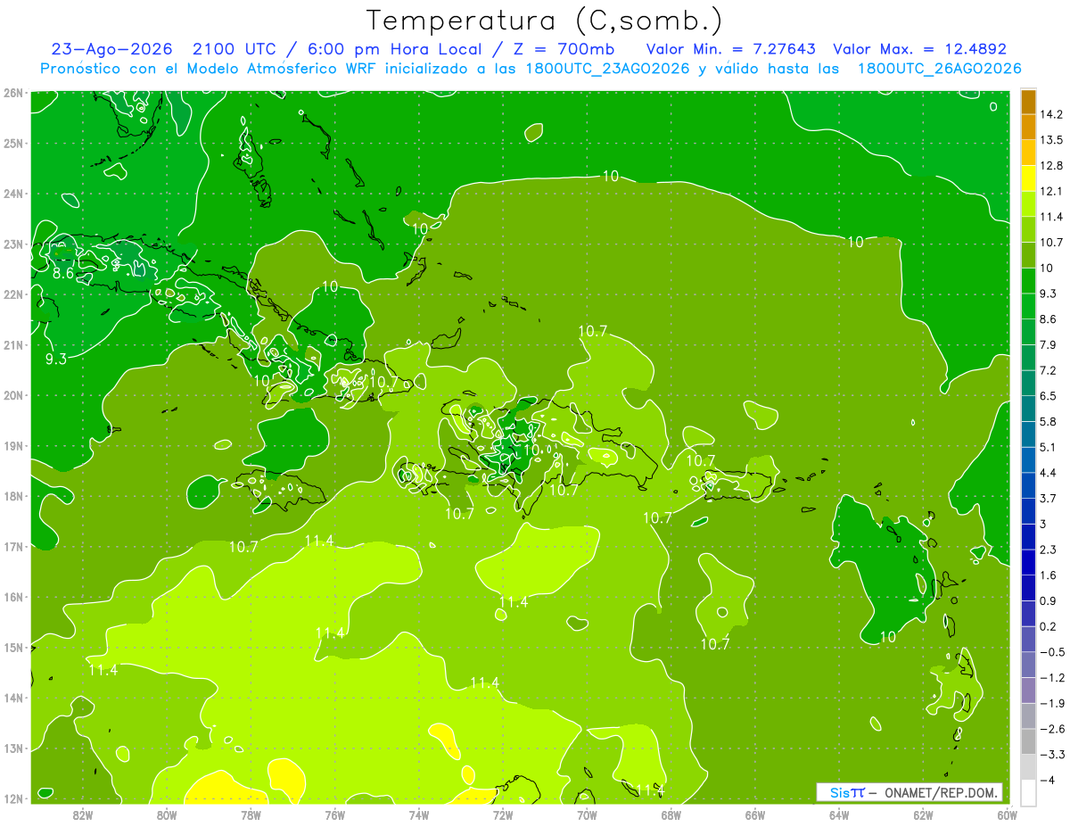Pick the white swatch below -4 in colorbar
Screen dimensions: 1070x827
click(1028, 792)
